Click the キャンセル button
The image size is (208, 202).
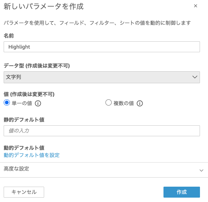(24, 192)
